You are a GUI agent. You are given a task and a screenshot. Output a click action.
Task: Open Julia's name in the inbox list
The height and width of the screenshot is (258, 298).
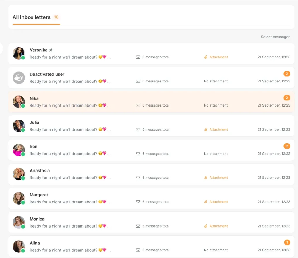coord(34,122)
